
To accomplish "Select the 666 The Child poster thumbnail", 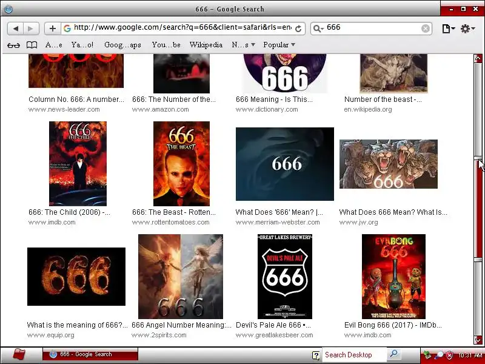I will coord(78,164).
